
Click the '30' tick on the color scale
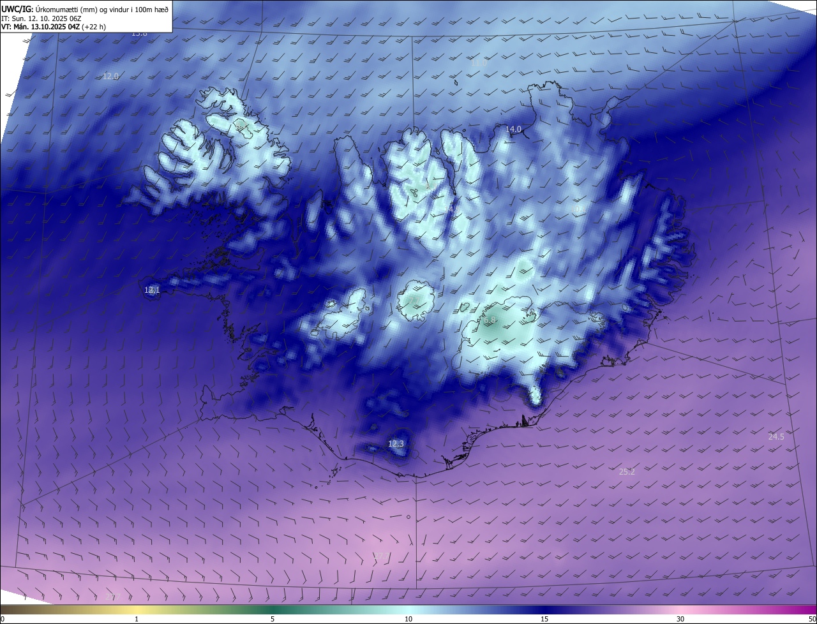coord(680,619)
